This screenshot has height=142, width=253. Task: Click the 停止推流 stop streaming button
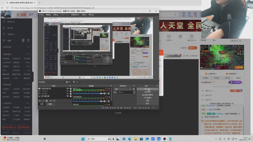point(147,89)
